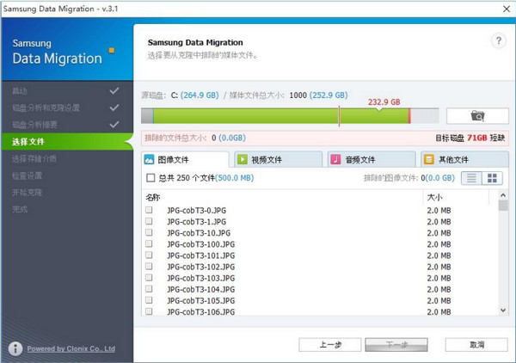
Task: Click the 上一步 back button
Action: tap(330, 345)
